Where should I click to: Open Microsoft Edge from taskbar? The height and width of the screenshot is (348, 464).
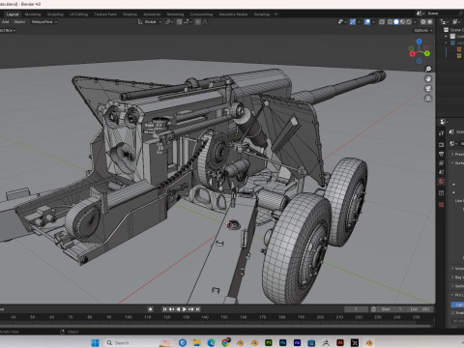pos(211,343)
